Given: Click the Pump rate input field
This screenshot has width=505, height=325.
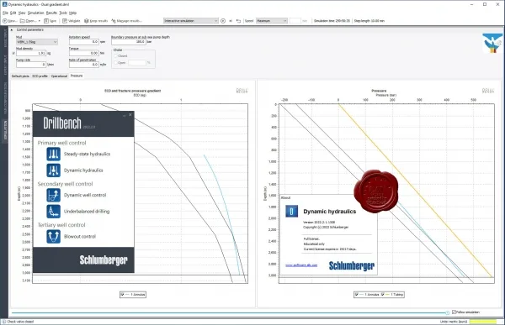Looking at the screenshot, I should [31, 65].
